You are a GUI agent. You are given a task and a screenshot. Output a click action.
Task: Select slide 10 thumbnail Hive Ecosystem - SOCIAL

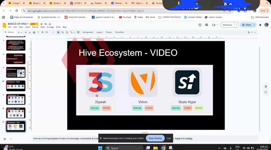(x=16, y=86)
